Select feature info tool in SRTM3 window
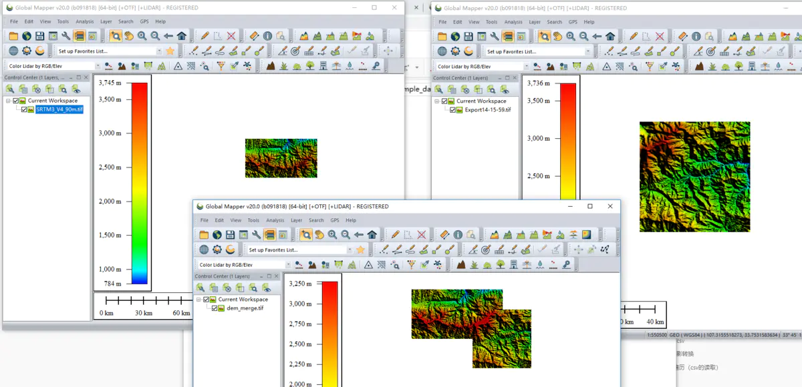Viewport: 802px width, 387px height. [267, 36]
